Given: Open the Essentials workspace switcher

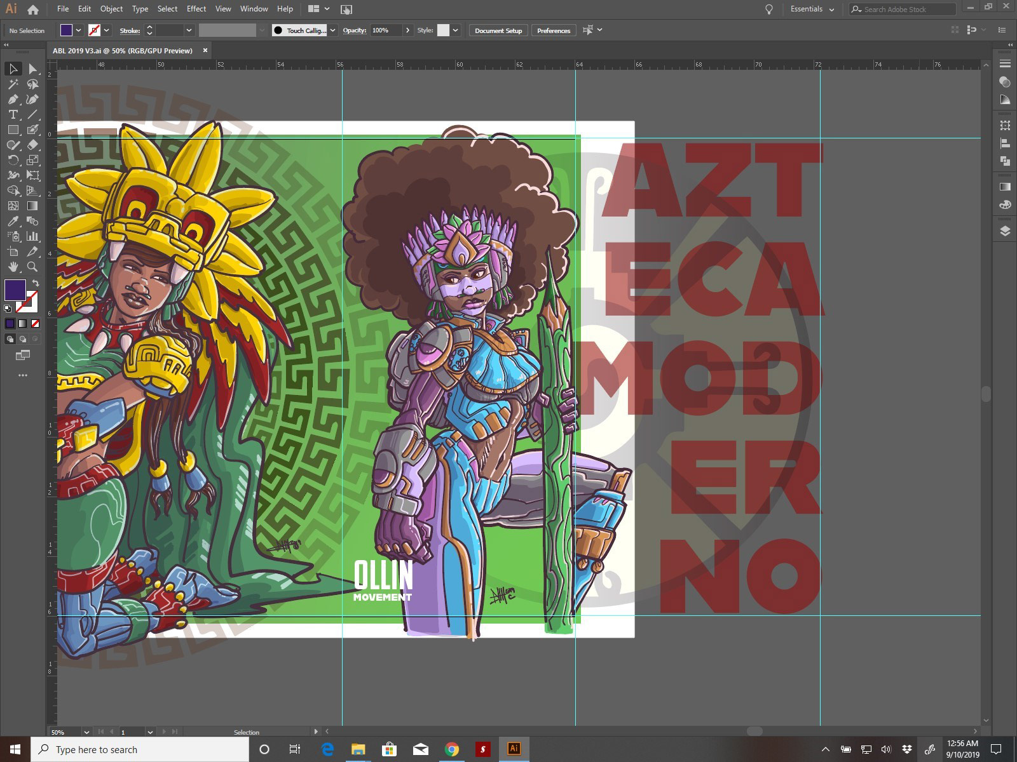Looking at the screenshot, I should (x=812, y=10).
